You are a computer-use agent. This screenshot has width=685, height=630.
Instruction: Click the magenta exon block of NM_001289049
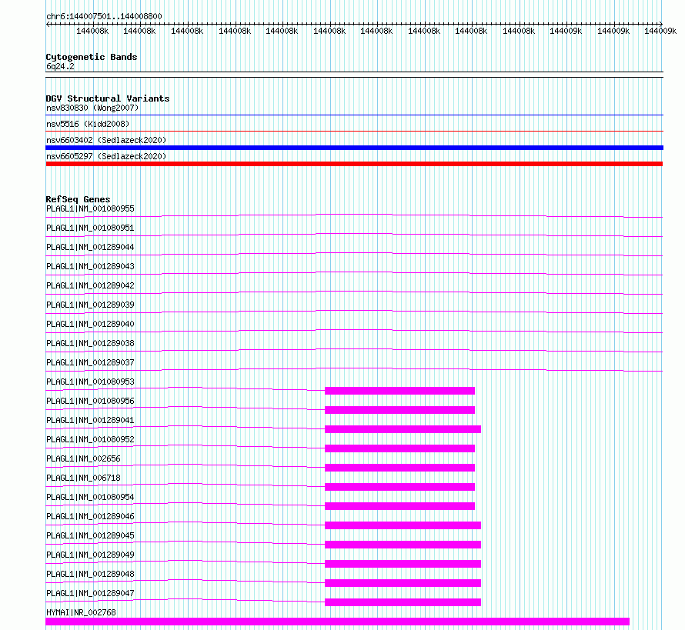pos(403,564)
